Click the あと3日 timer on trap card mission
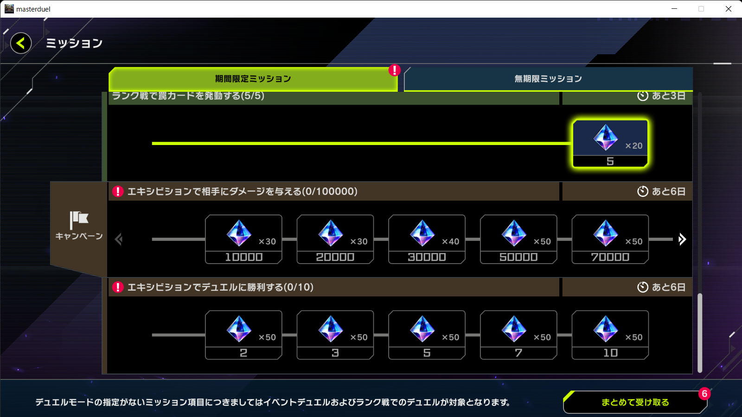This screenshot has width=742, height=417. (661, 96)
